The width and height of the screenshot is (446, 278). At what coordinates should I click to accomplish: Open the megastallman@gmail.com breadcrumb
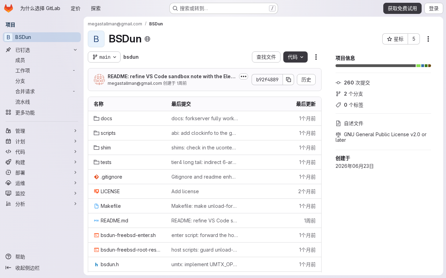[x=115, y=24]
